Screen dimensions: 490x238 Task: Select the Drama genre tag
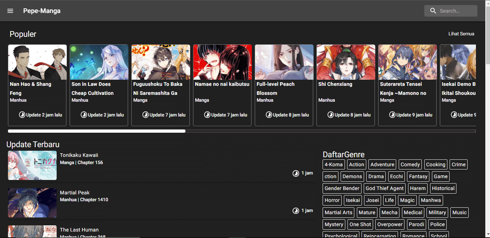pos(376,176)
